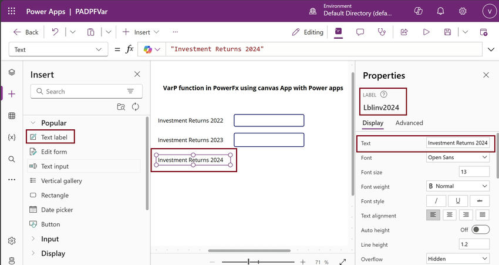Open the user account avatar
499x265 pixels.
(x=489, y=11)
